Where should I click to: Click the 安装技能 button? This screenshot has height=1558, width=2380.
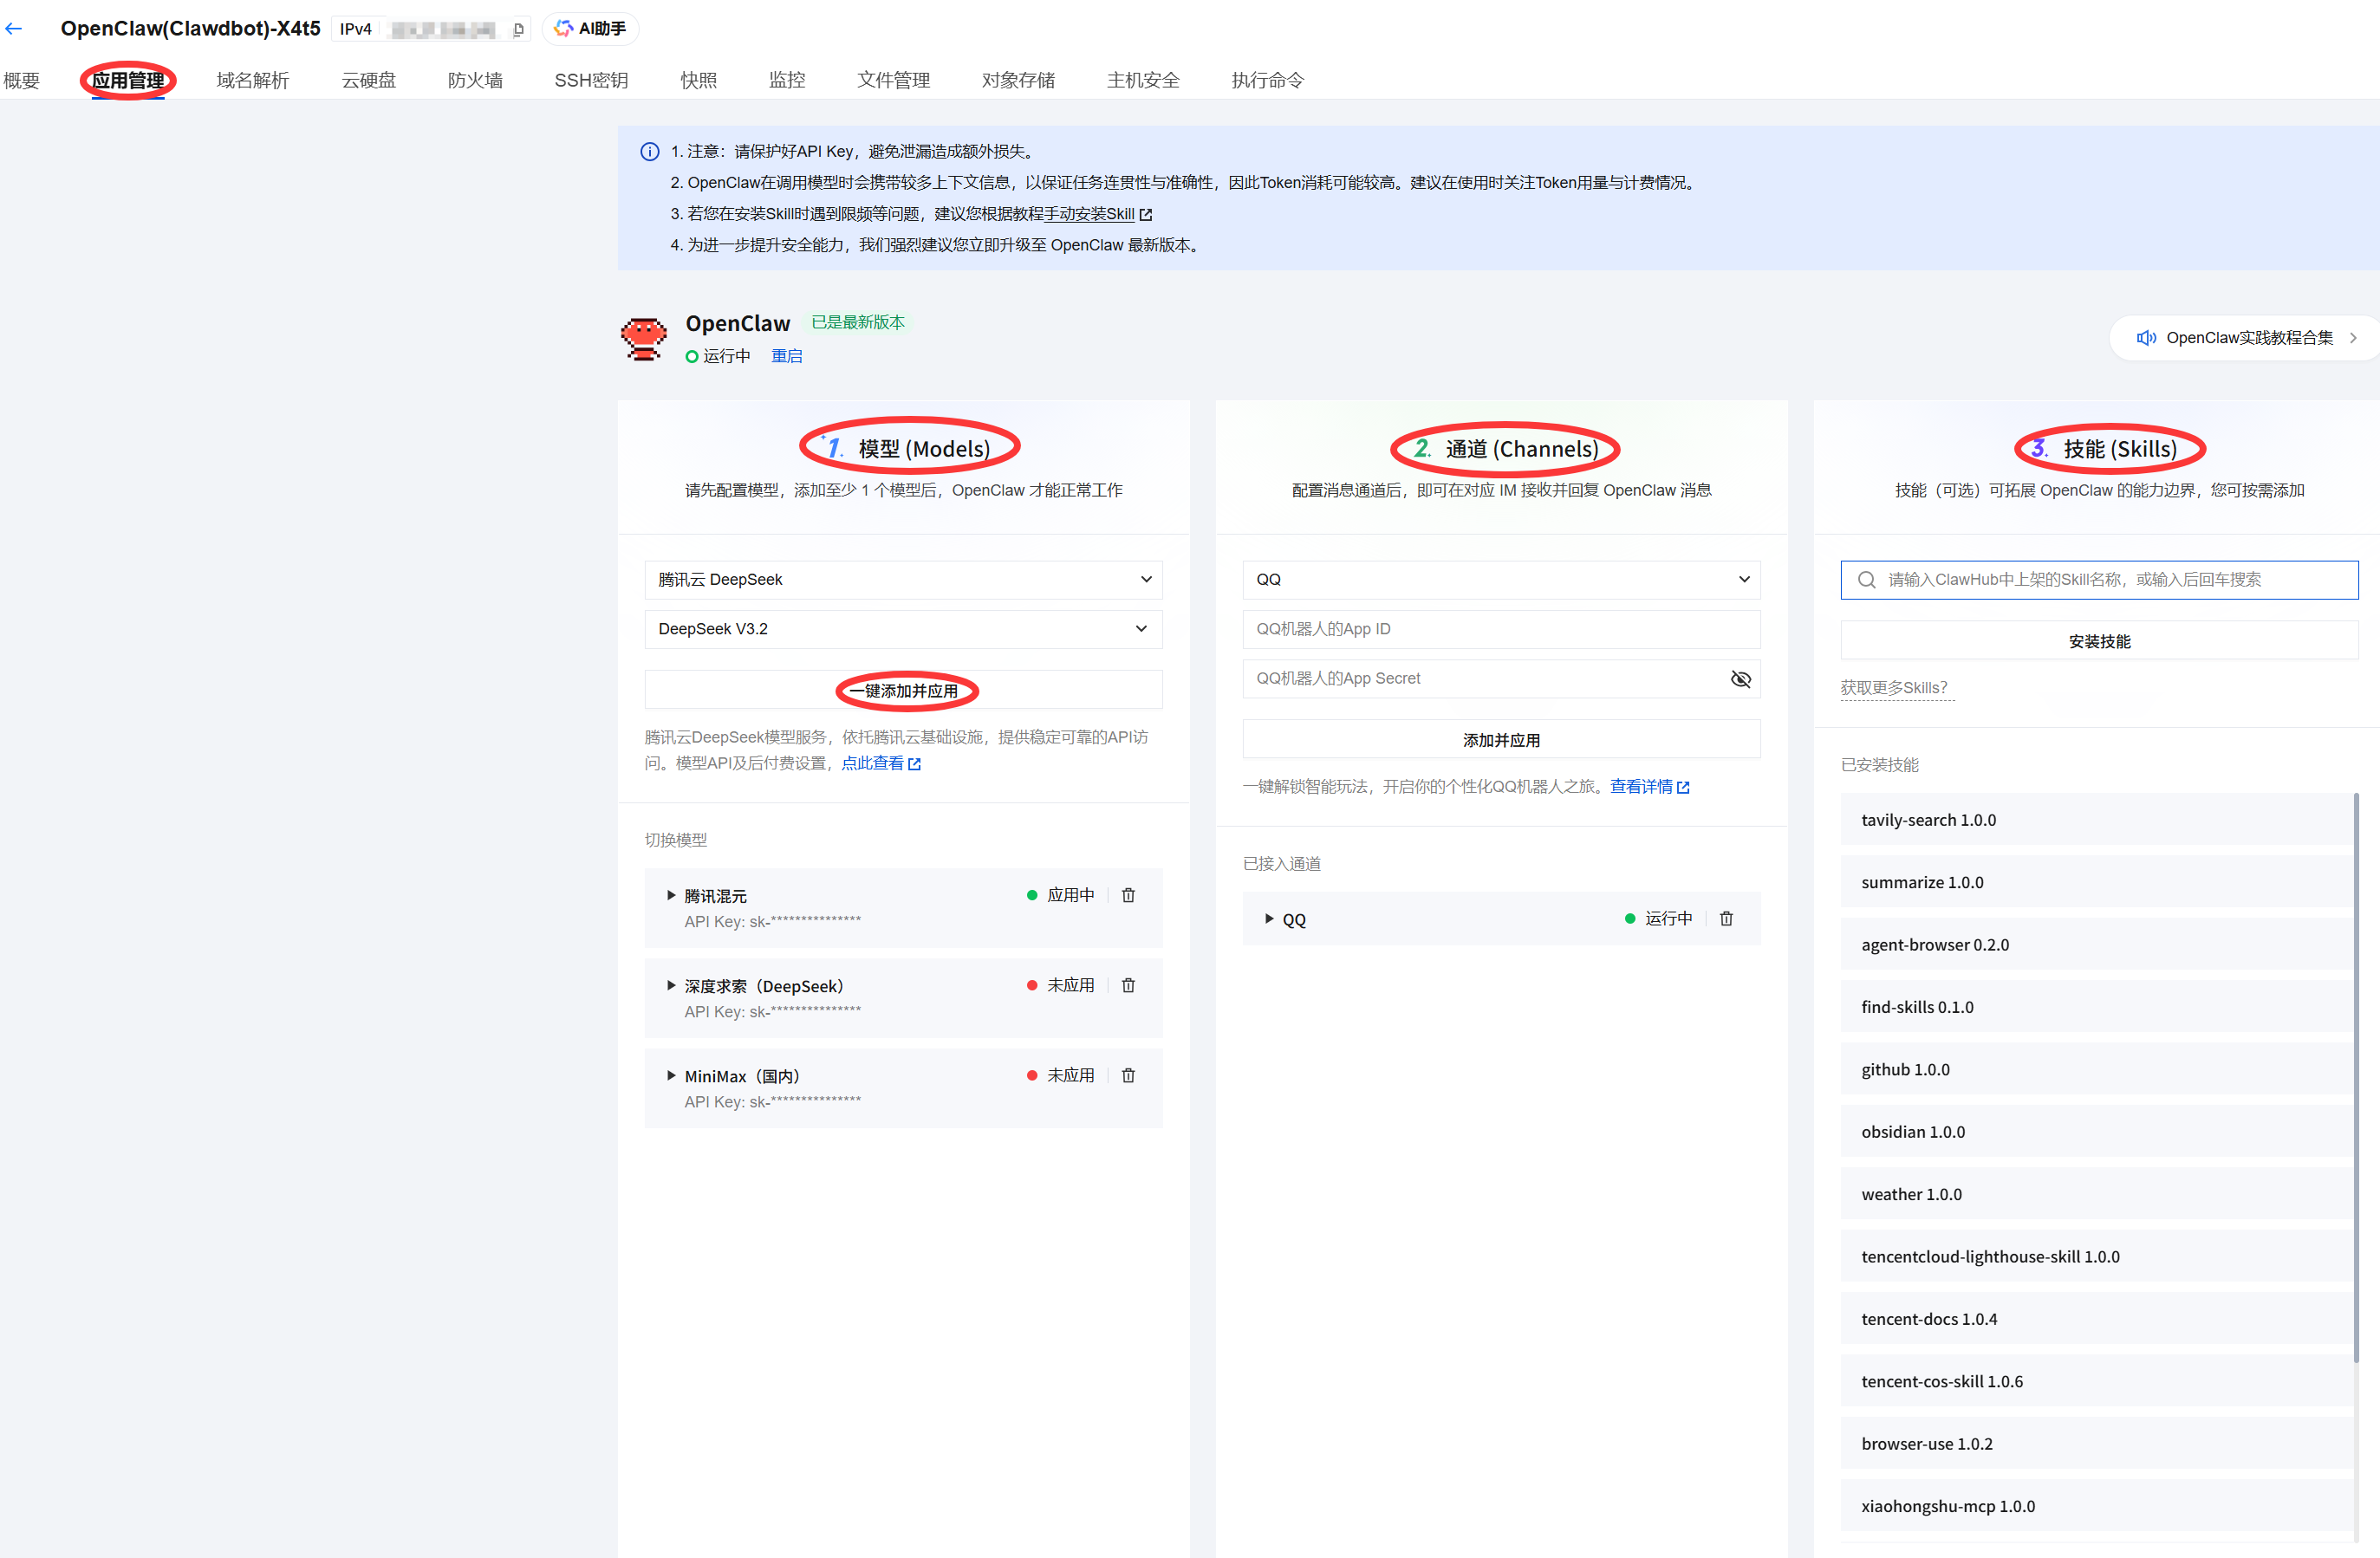[2099, 641]
